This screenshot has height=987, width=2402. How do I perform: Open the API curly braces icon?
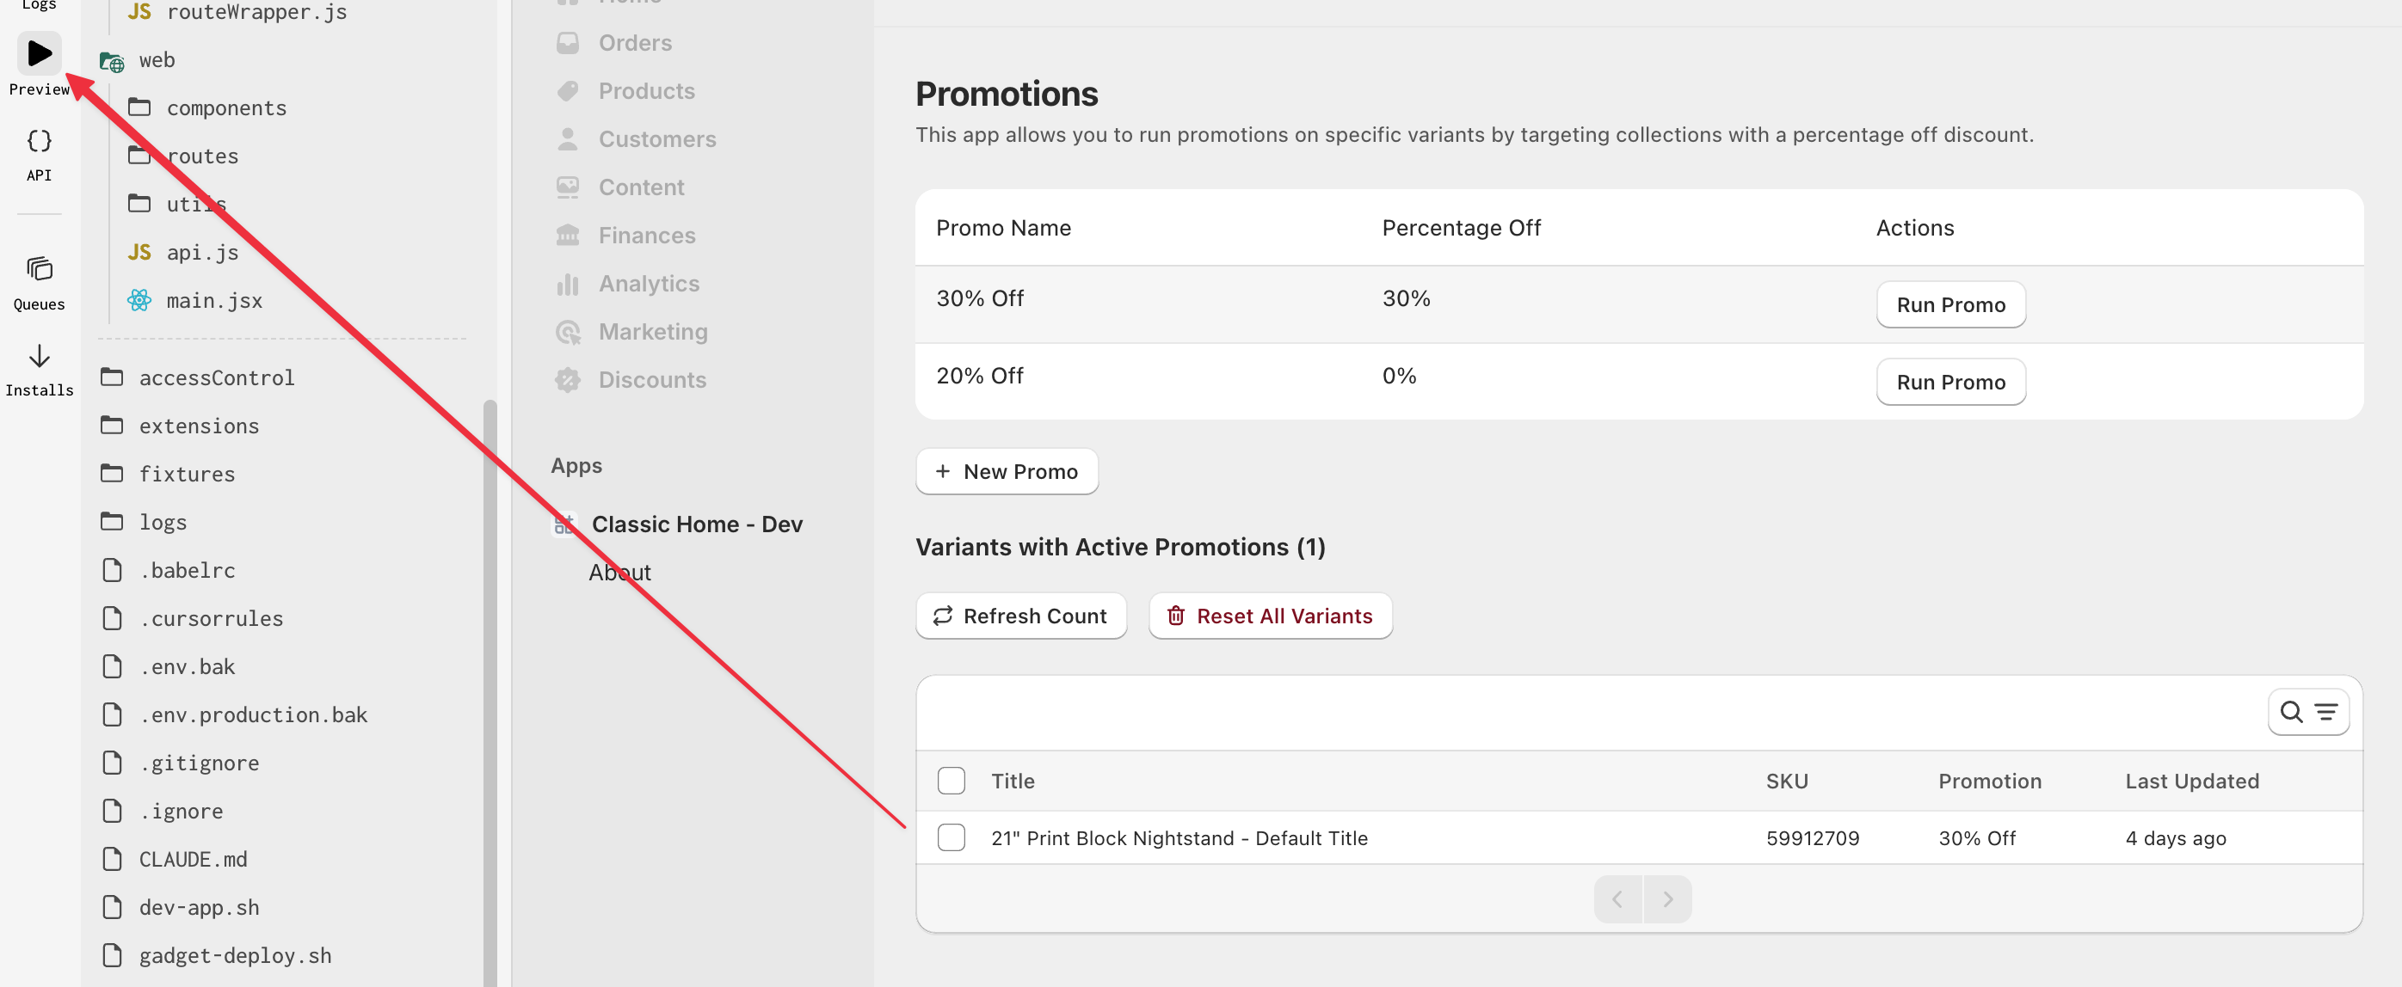pyautogui.click(x=40, y=141)
